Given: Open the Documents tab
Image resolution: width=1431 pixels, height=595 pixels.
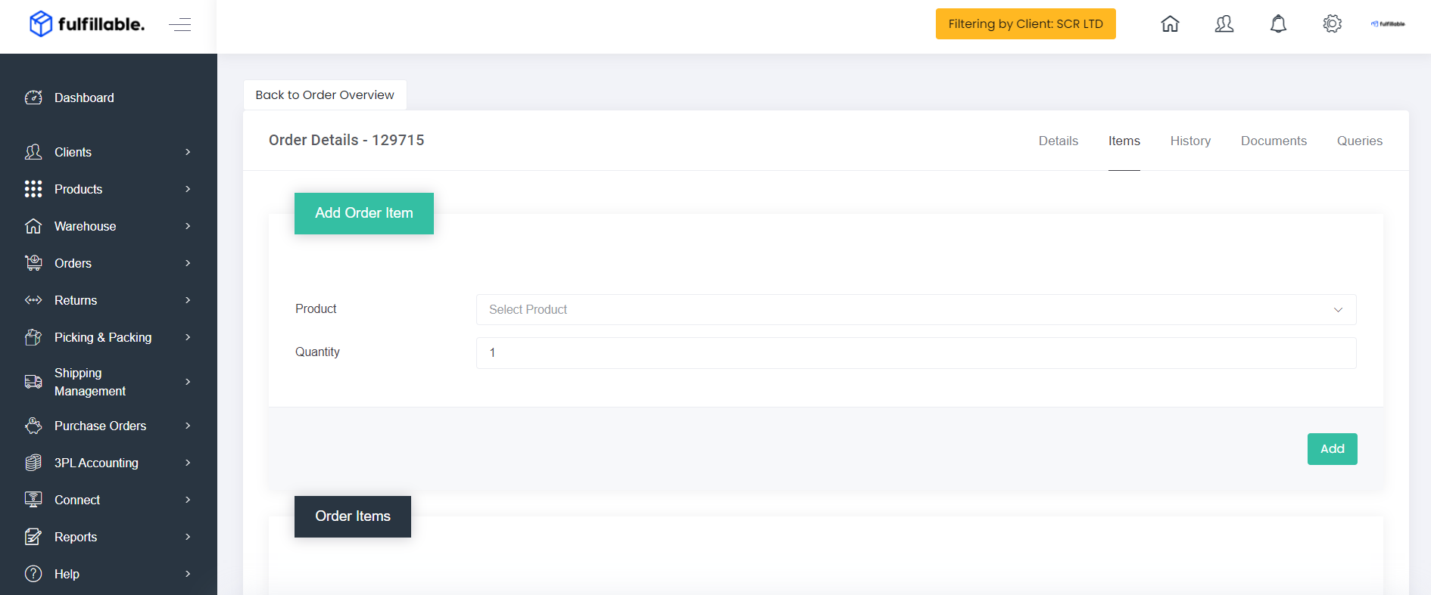Looking at the screenshot, I should [x=1274, y=141].
